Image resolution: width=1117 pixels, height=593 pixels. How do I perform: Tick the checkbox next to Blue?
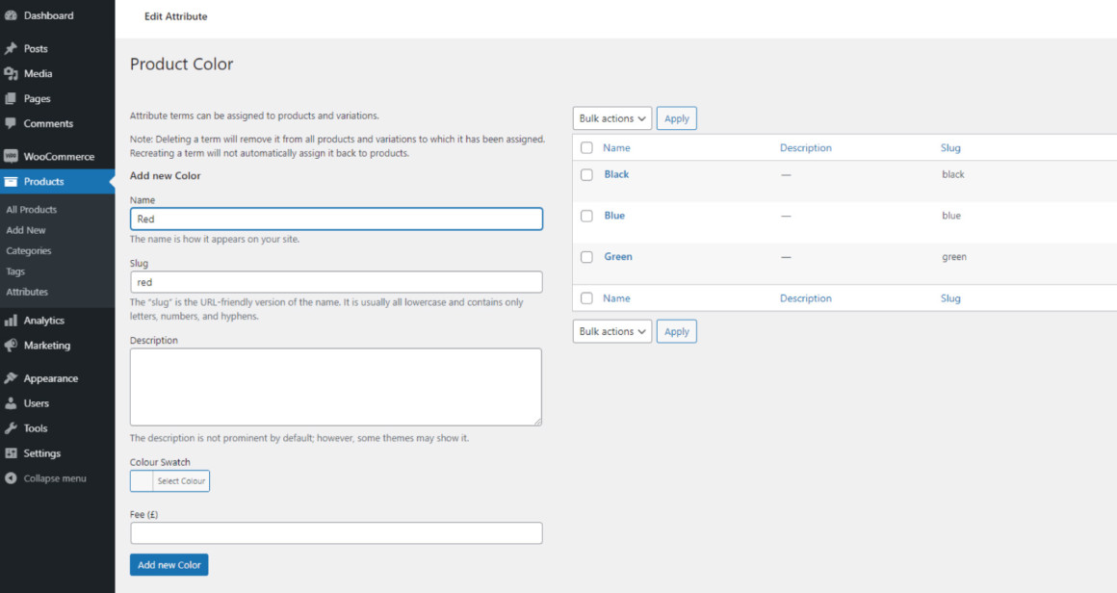pos(586,216)
